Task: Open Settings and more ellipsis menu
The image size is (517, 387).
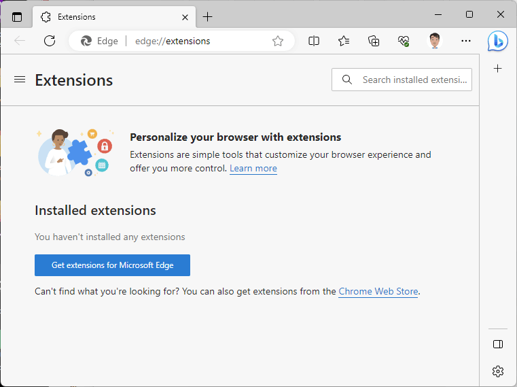Action: pyautogui.click(x=466, y=41)
